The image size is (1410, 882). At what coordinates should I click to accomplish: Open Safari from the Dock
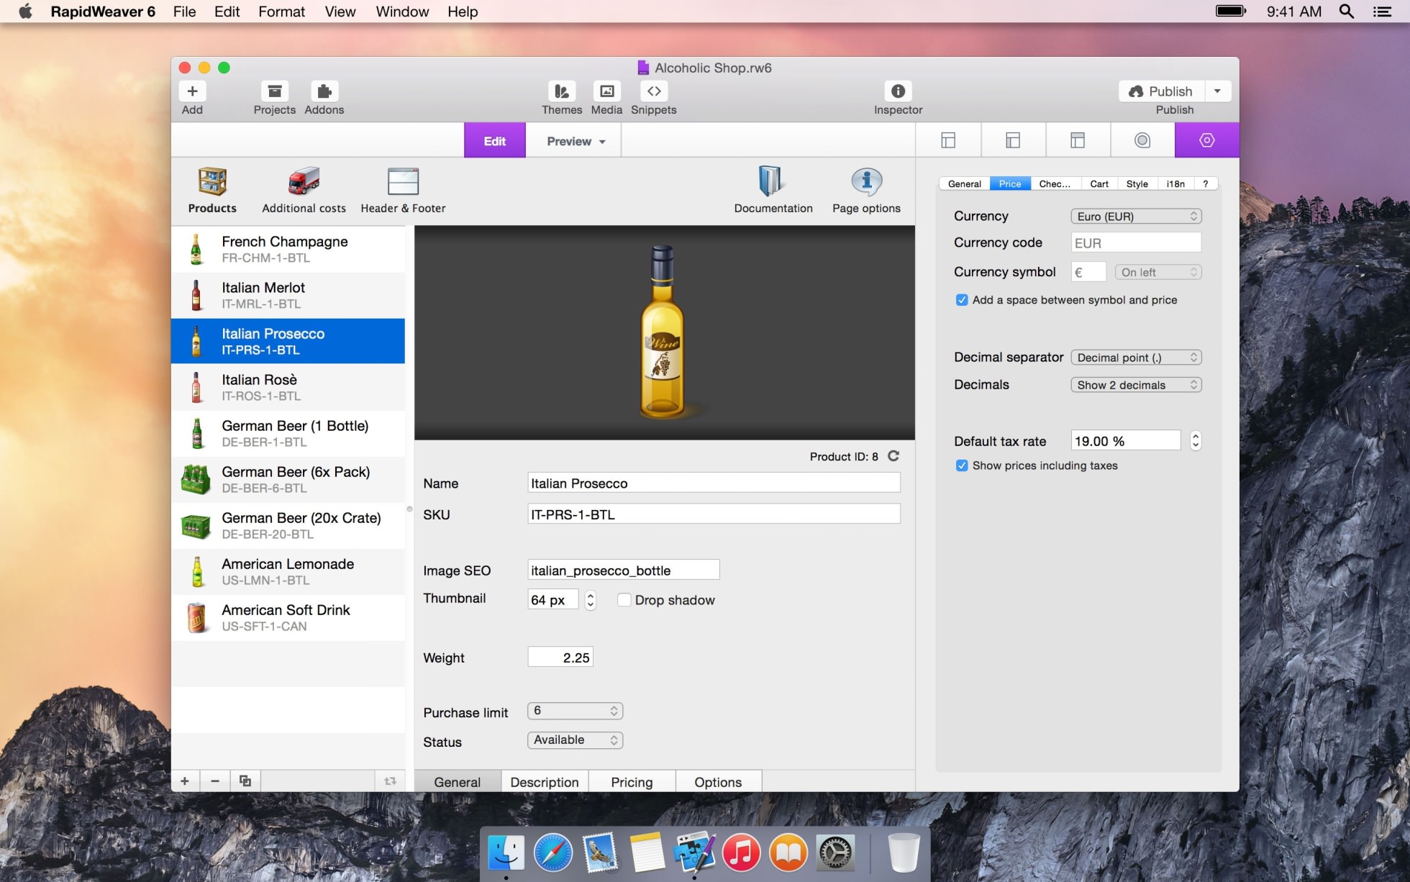(x=552, y=853)
